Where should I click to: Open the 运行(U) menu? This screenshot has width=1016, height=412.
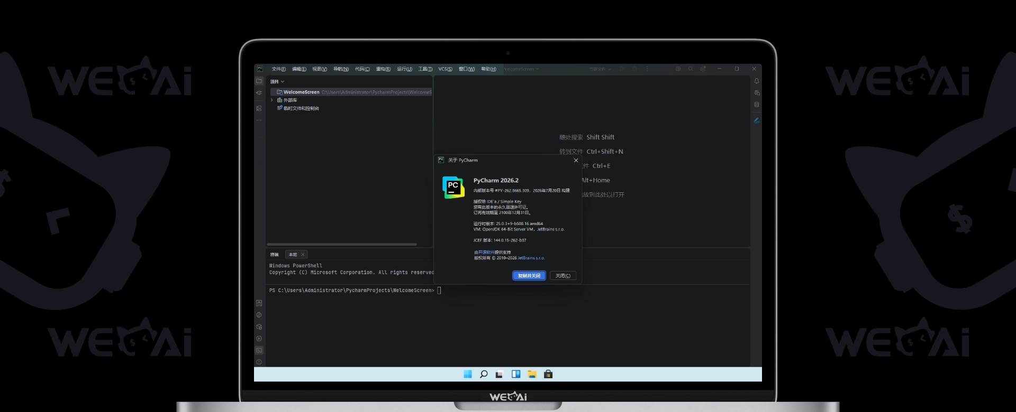coord(404,69)
